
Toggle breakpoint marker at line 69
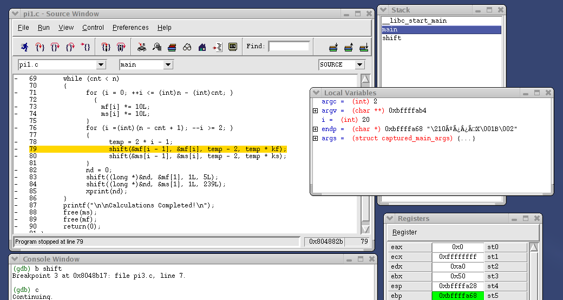point(16,79)
